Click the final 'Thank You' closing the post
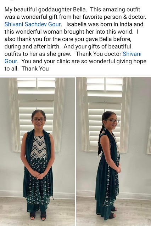 [35, 69]
